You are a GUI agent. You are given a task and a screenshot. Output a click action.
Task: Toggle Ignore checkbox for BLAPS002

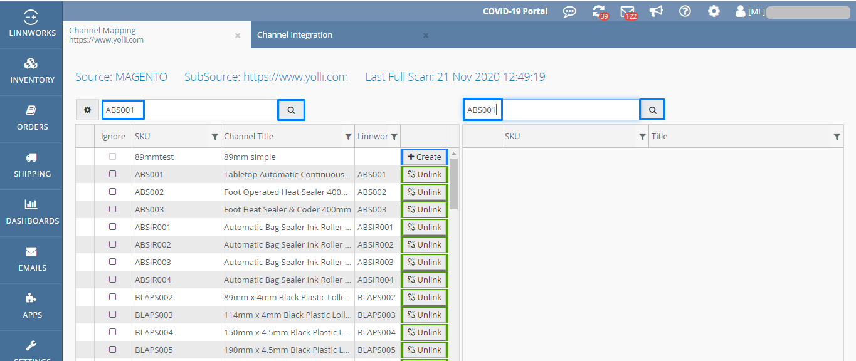point(113,297)
